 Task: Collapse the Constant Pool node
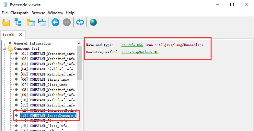(x=4, y=48)
